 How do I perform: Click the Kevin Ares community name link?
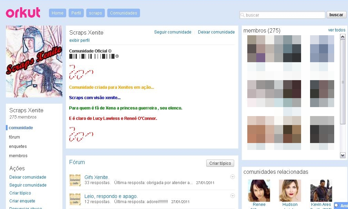pos(321,204)
